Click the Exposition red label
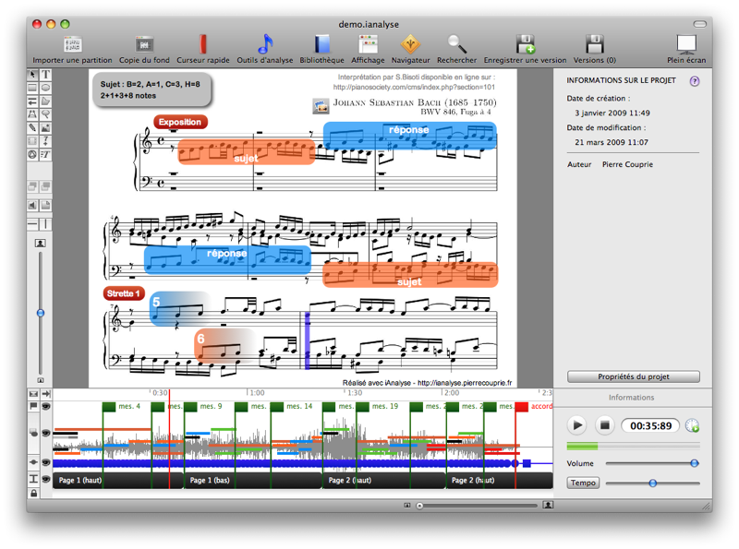Screen dimensions: 739x549 (x=180, y=122)
